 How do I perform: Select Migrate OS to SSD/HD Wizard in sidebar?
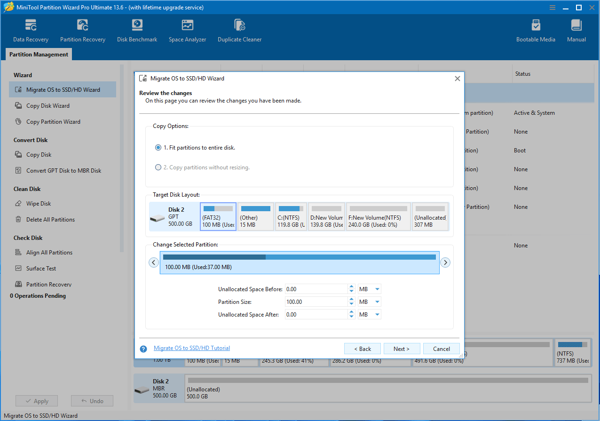point(63,90)
